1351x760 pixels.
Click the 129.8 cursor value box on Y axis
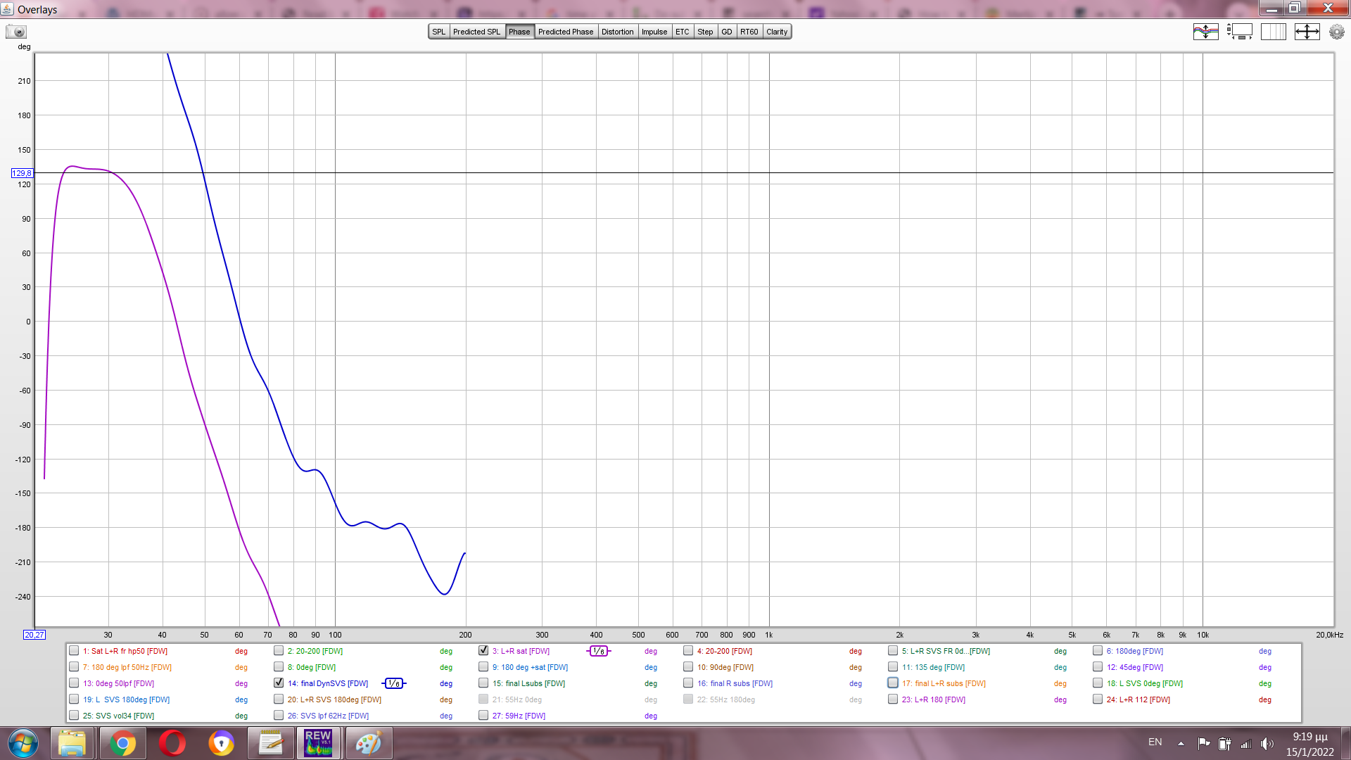tap(21, 173)
